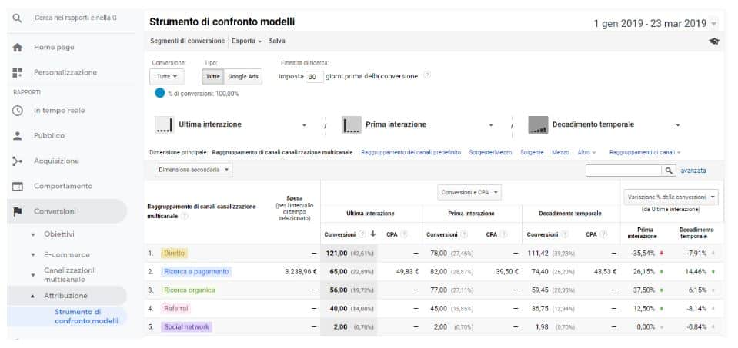Click the Pubblico person icon
738x348 pixels.
(x=18, y=136)
